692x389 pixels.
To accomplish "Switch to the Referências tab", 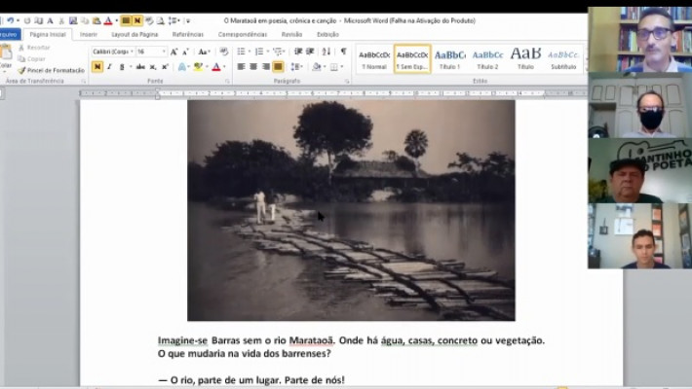I will click(x=188, y=34).
